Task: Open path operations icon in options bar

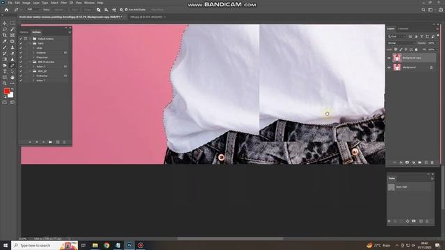Action: (x=99, y=10)
